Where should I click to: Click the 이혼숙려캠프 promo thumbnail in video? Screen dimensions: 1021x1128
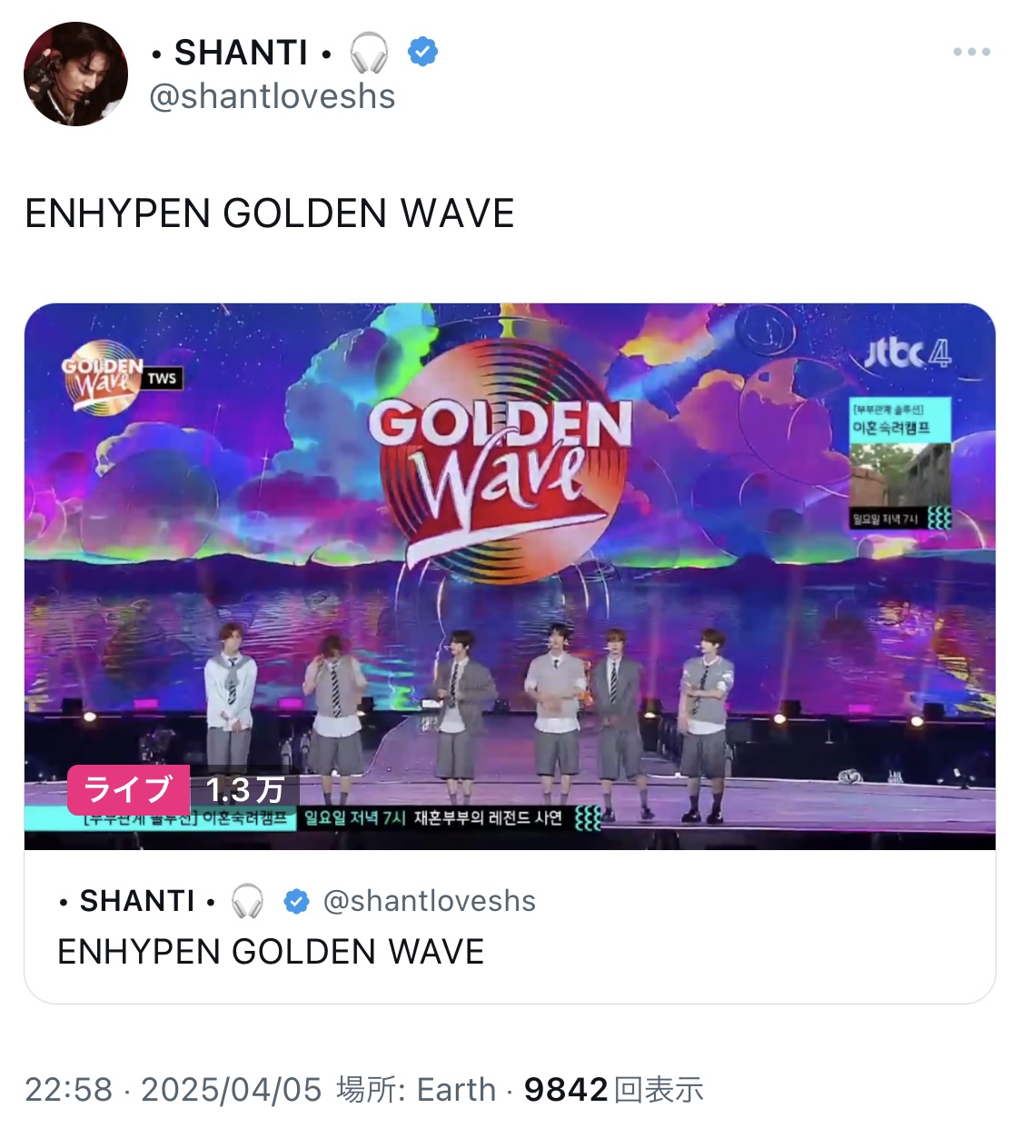coord(900,462)
